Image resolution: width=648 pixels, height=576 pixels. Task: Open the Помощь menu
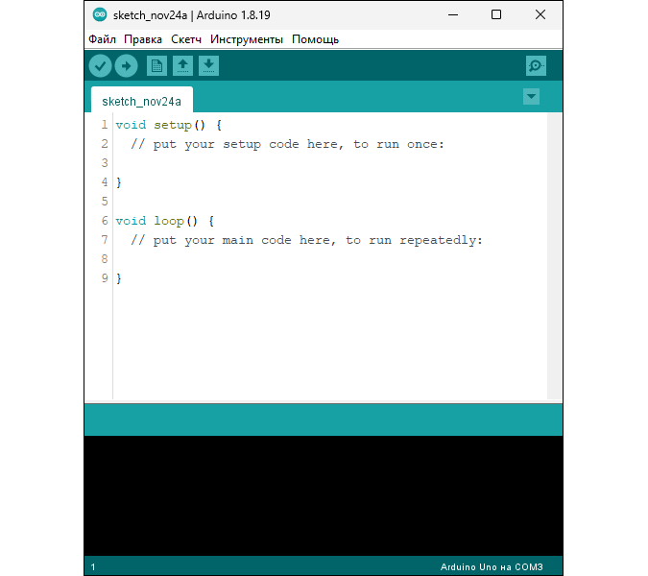pos(315,39)
